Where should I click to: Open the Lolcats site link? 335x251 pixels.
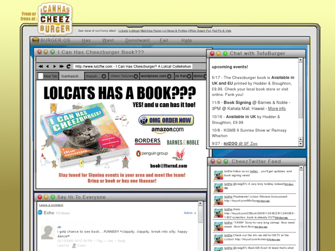(123, 31)
